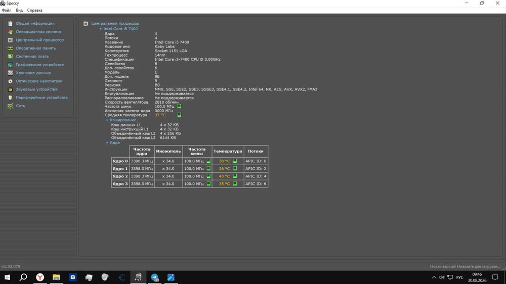506x284 pixels.
Task: Open the Оптические накопители sidebar icon
Action: [x=10, y=81]
